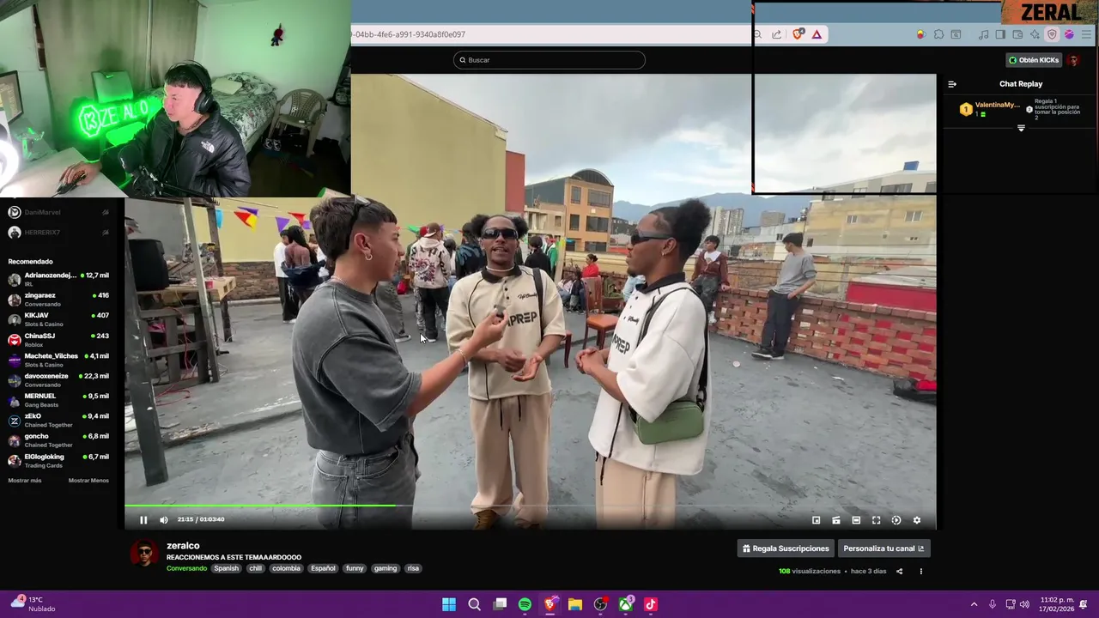Open HERRERIX7 followed channel
Viewport: 1099px width, 618px height.
click(x=58, y=233)
